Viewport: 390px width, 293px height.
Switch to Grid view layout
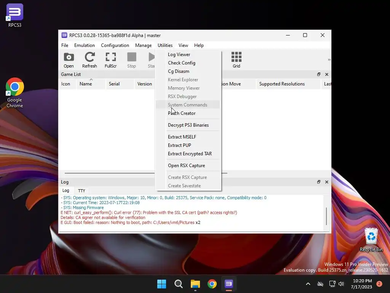point(236,60)
